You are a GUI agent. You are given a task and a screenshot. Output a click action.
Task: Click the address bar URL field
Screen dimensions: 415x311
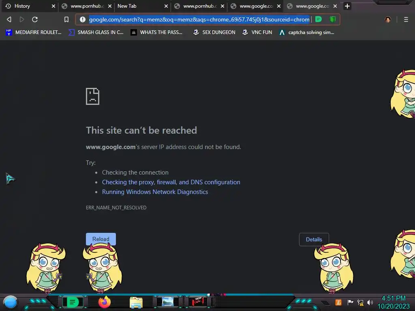tap(199, 19)
